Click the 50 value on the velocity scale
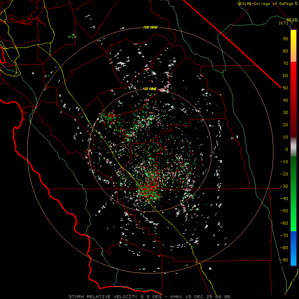Screen dimensions: 299x299 [285, 88]
